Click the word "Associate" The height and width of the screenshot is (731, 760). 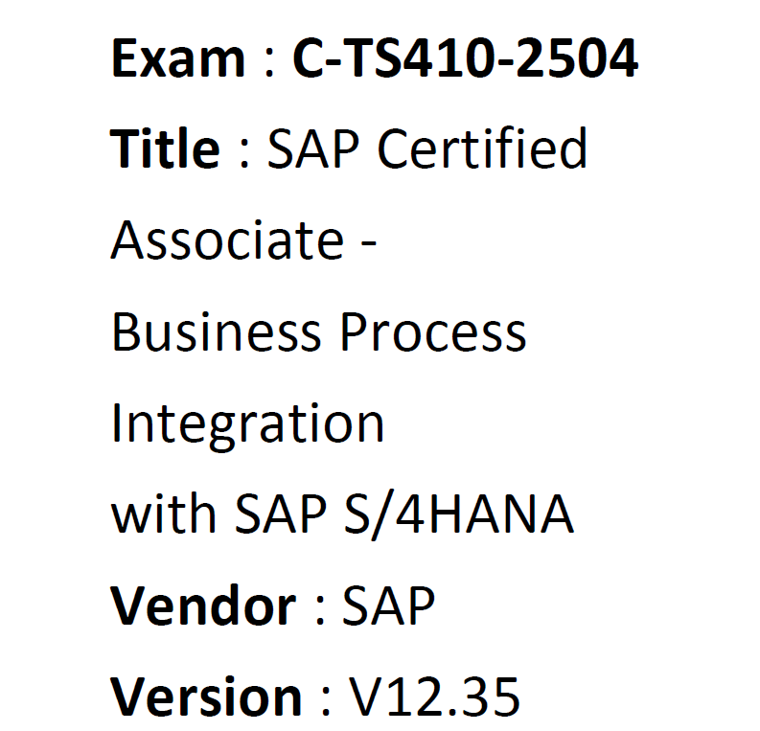[227, 240]
